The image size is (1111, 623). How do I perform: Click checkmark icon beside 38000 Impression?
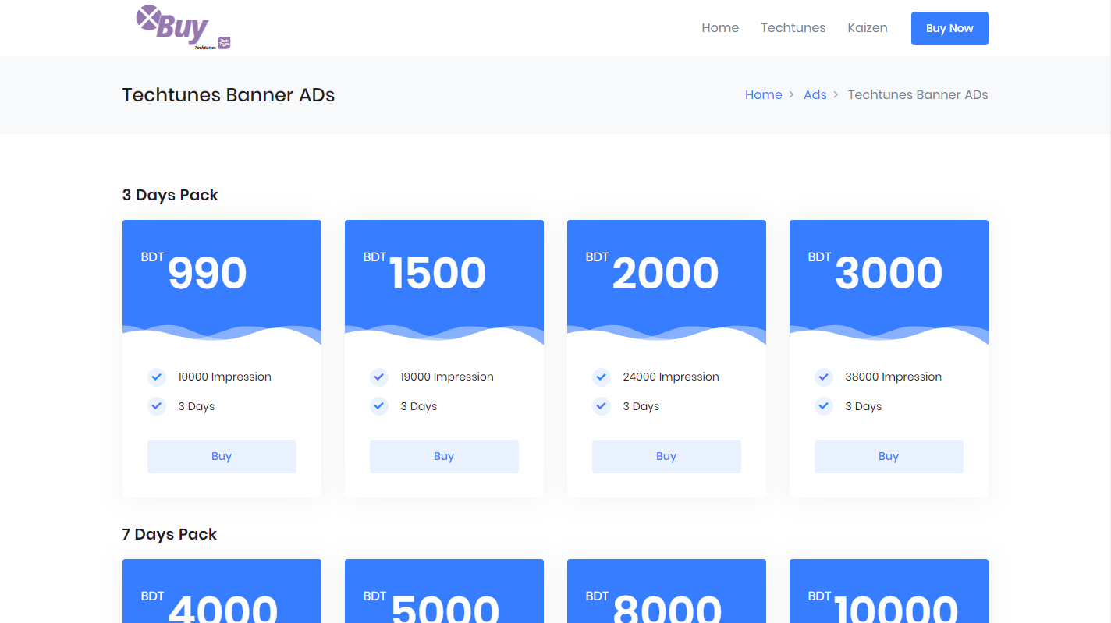click(x=824, y=377)
